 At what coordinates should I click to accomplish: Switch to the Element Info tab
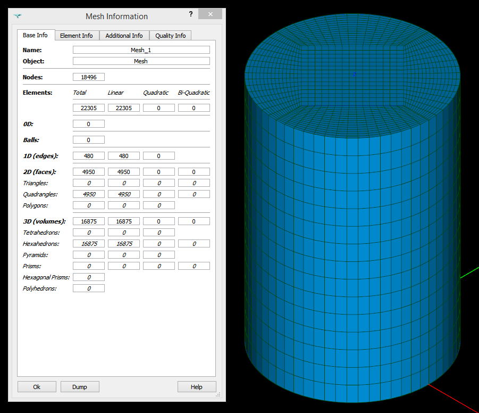click(76, 36)
